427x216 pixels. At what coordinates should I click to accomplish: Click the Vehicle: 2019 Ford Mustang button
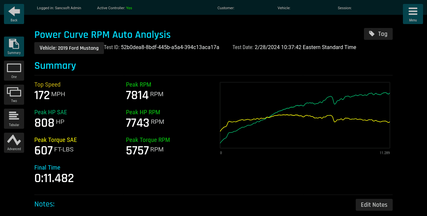pos(69,48)
